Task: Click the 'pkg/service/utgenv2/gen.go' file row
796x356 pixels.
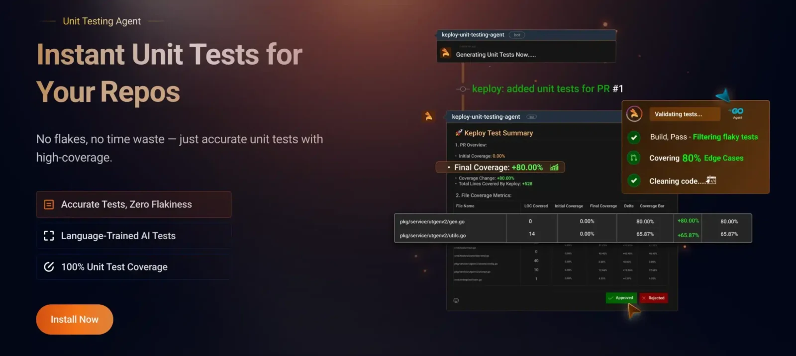Action: 573,221
